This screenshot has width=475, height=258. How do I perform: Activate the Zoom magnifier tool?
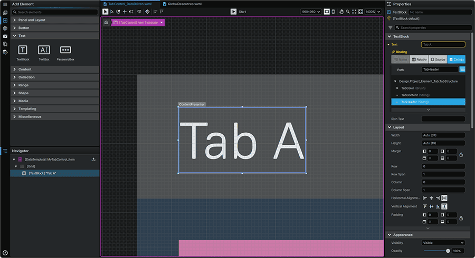coord(348,12)
